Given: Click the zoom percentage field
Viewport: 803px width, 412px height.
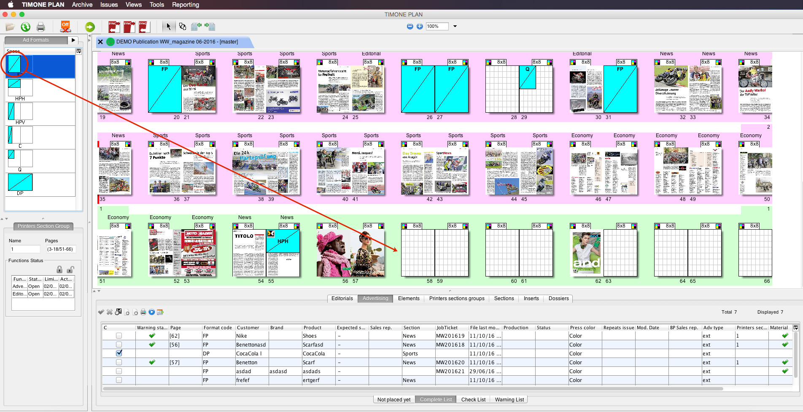Looking at the screenshot, I should pyautogui.click(x=437, y=26).
